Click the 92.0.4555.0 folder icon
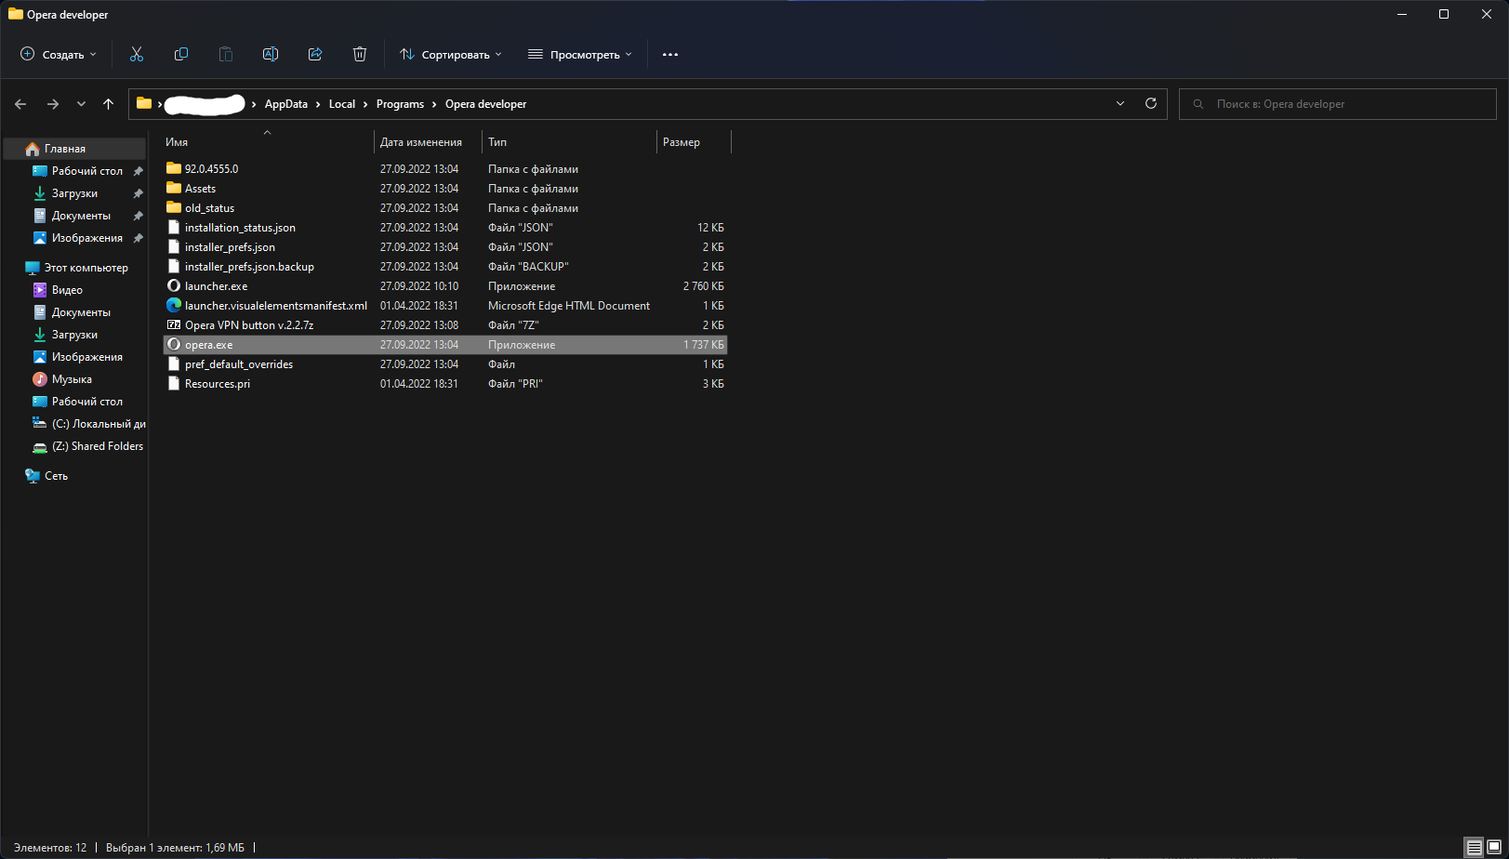This screenshot has height=859, width=1509. [173, 169]
